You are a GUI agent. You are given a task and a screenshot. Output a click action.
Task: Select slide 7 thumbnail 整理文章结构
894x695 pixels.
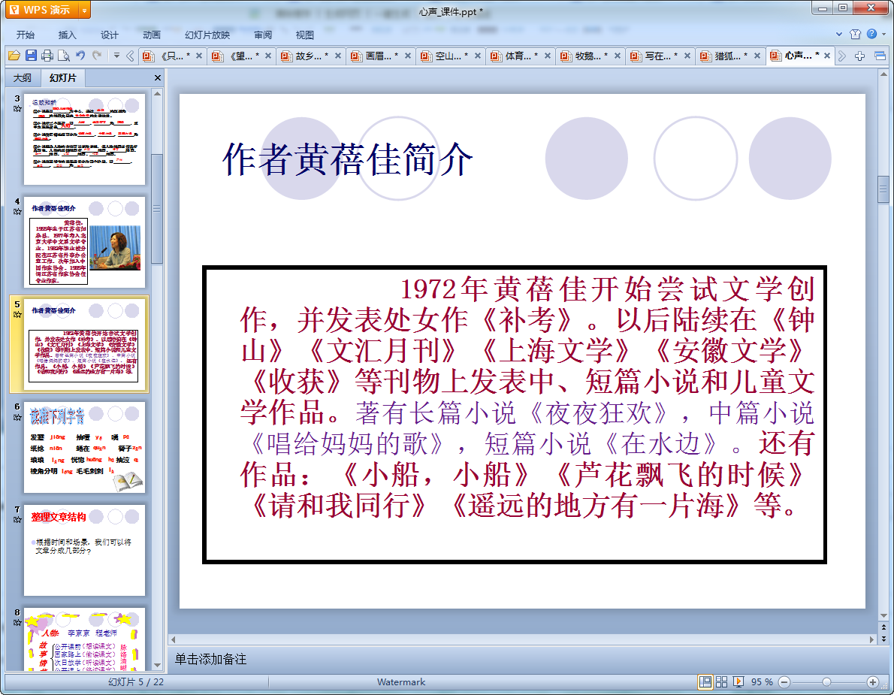click(84, 550)
